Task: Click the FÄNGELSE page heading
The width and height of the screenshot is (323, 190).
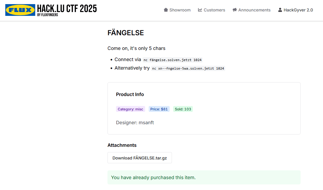Action: pos(126,33)
